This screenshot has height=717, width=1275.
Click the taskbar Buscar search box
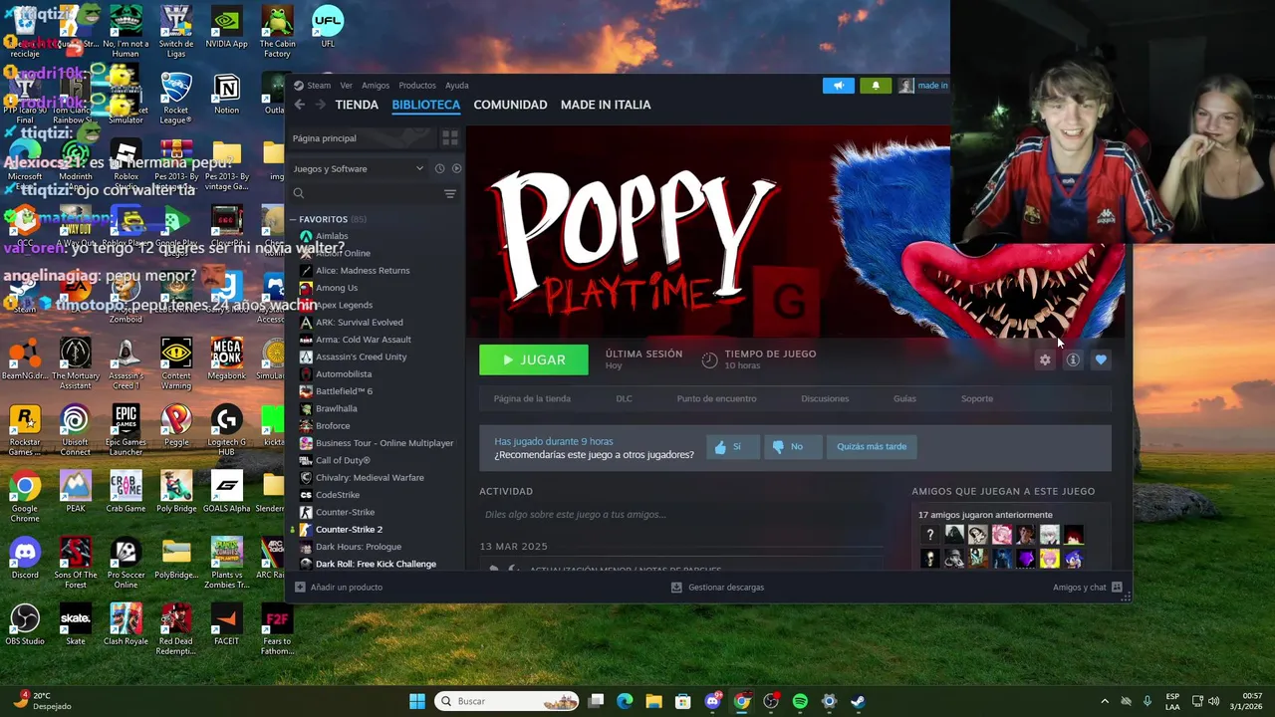tap(508, 701)
